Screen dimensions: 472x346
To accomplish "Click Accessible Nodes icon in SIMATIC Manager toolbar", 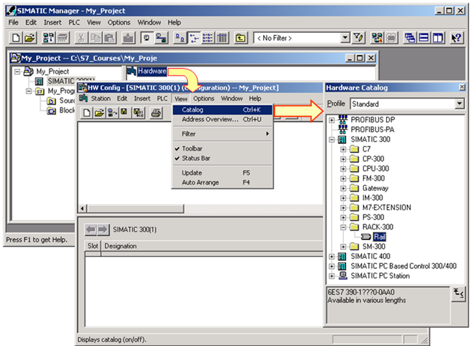I will click(x=48, y=38).
